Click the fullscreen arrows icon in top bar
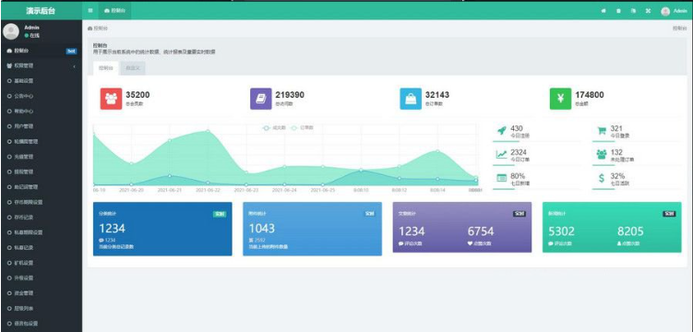 648,11
